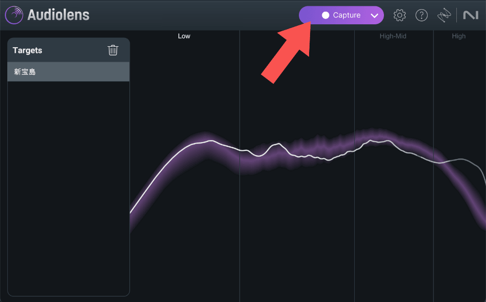Click the white record dot in Capture
486x302 pixels.
click(326, 16)
